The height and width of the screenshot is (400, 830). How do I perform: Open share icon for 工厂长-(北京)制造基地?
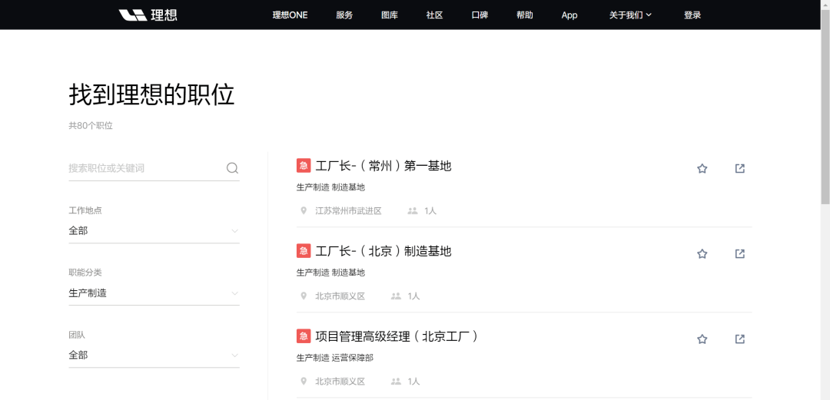740,253
